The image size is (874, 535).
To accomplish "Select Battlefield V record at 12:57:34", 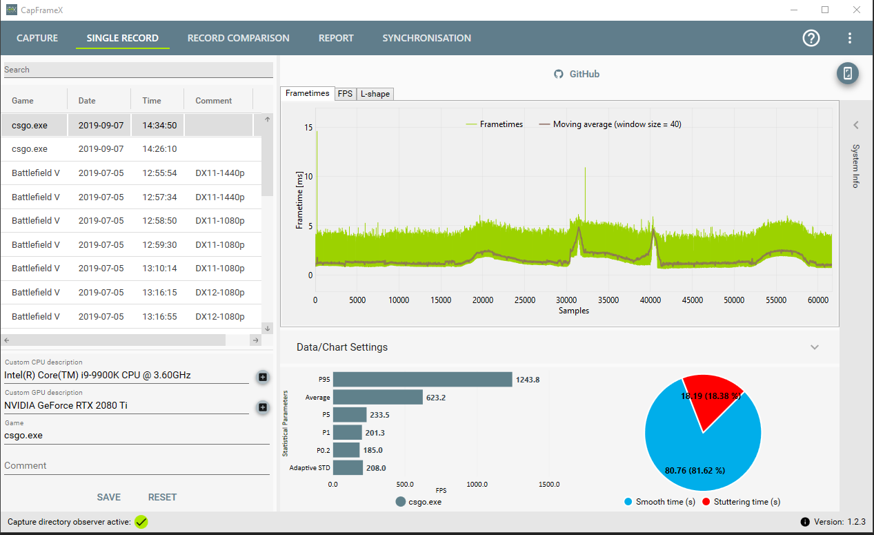I will pos(131,197).
